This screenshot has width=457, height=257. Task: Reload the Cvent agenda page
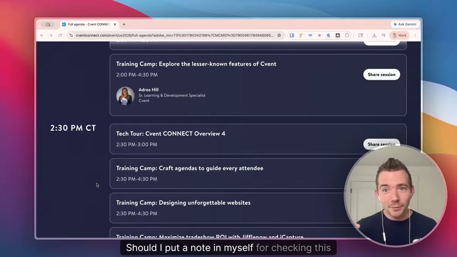tap(60, 35)
